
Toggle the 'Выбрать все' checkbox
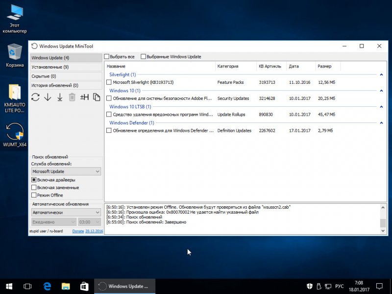tap(107, 56)
